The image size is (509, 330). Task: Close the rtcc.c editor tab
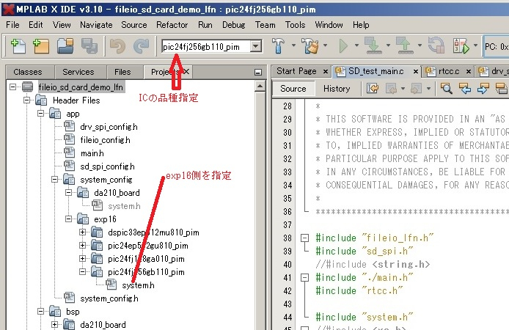click(469, 71)
